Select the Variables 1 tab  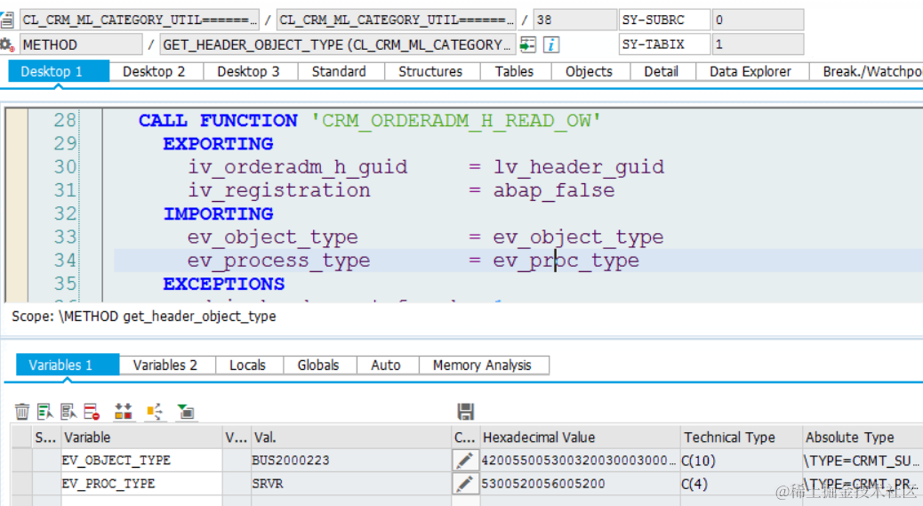pyautogui.click(x=67, y=365)
